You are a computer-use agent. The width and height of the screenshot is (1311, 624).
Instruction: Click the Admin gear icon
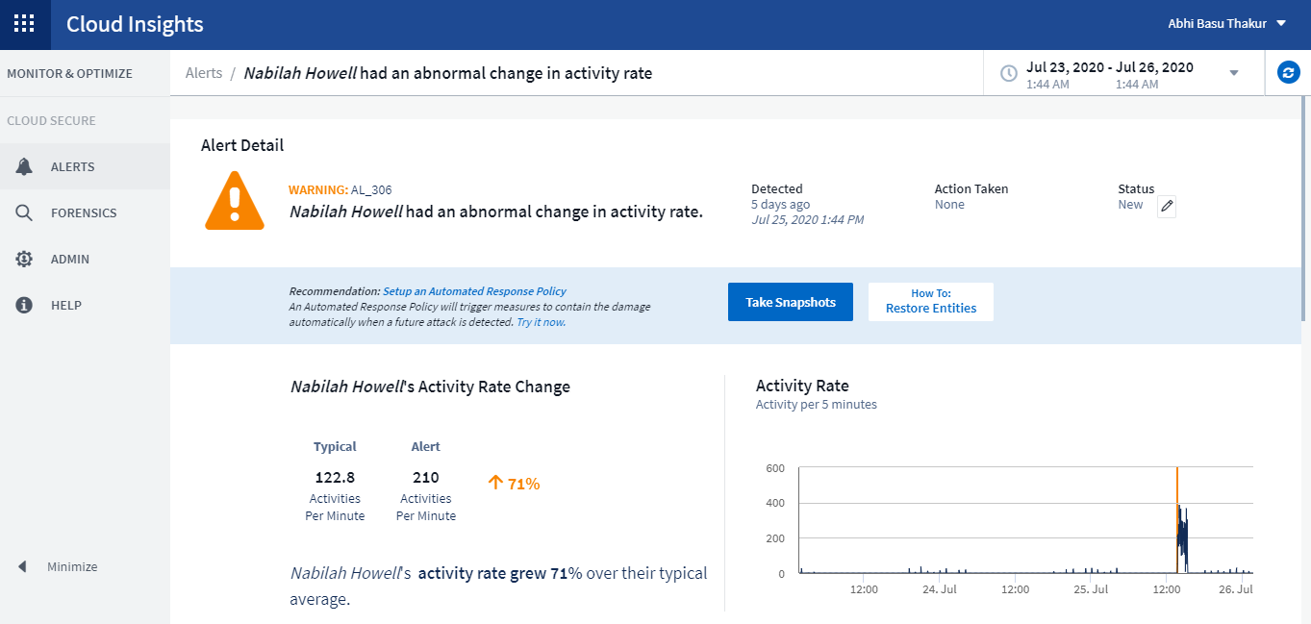[25, 259]
